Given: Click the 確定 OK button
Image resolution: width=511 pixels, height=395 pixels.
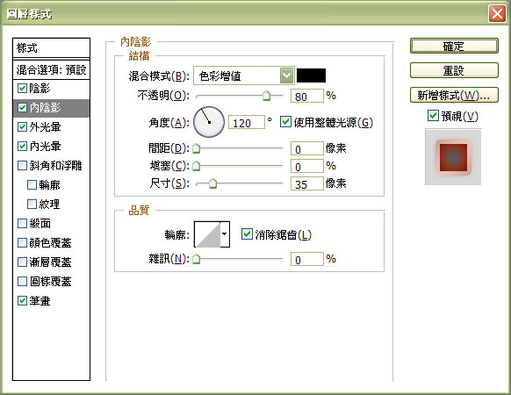Looking at the screenshot, I should click(x=454, y=46).
